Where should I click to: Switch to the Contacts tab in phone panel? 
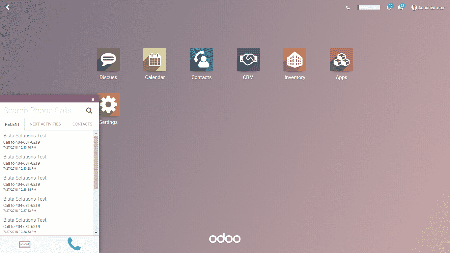pyautogui.click(x=82, y=124)
